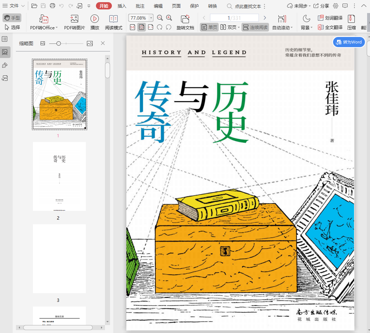The image size is (370, 333).
Task: Toggle the 选择 selection tool
Action: 12,28
